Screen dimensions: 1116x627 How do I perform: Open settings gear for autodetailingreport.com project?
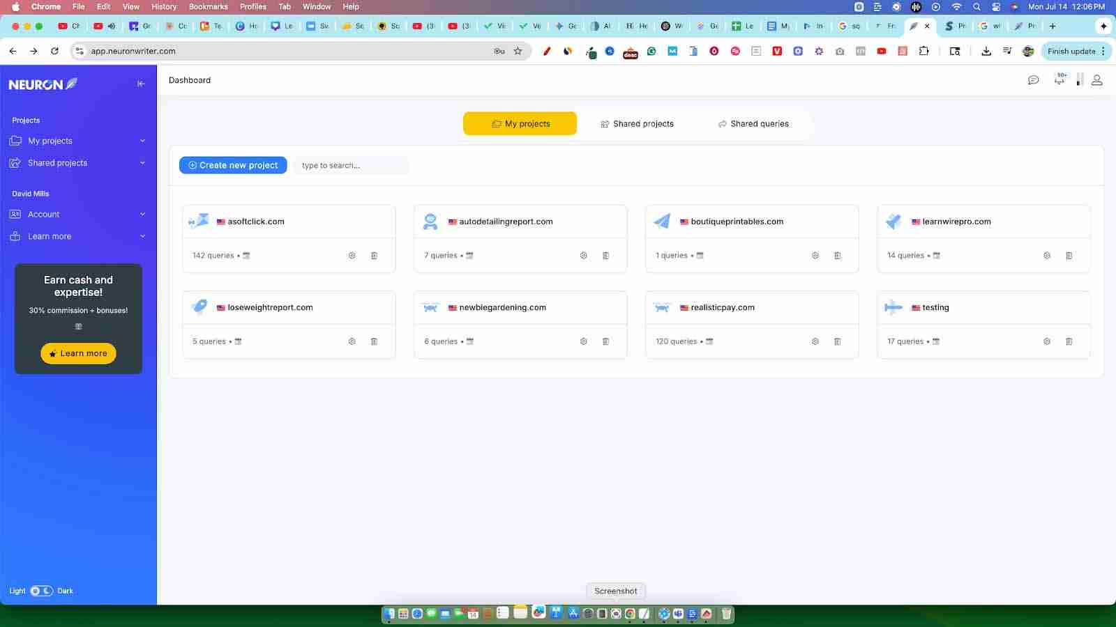point(584,256)
